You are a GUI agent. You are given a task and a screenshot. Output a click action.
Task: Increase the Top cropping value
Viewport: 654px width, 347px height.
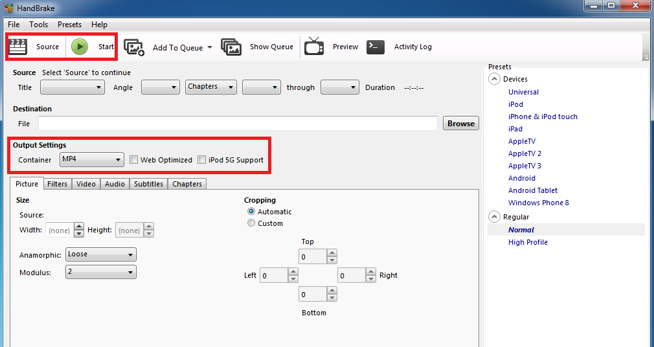(332, 253)
